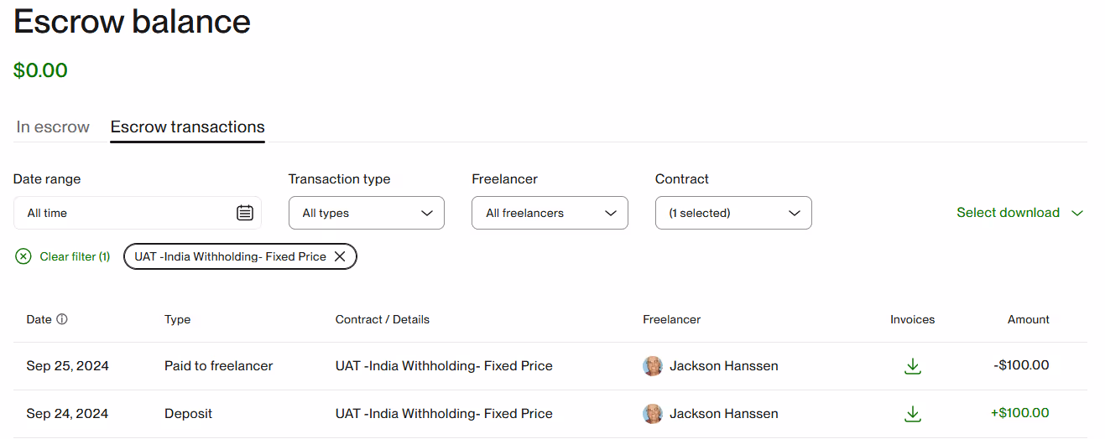Click the Deposit type cell
This screenshot has width=1105, height=439.
point(189,414)
